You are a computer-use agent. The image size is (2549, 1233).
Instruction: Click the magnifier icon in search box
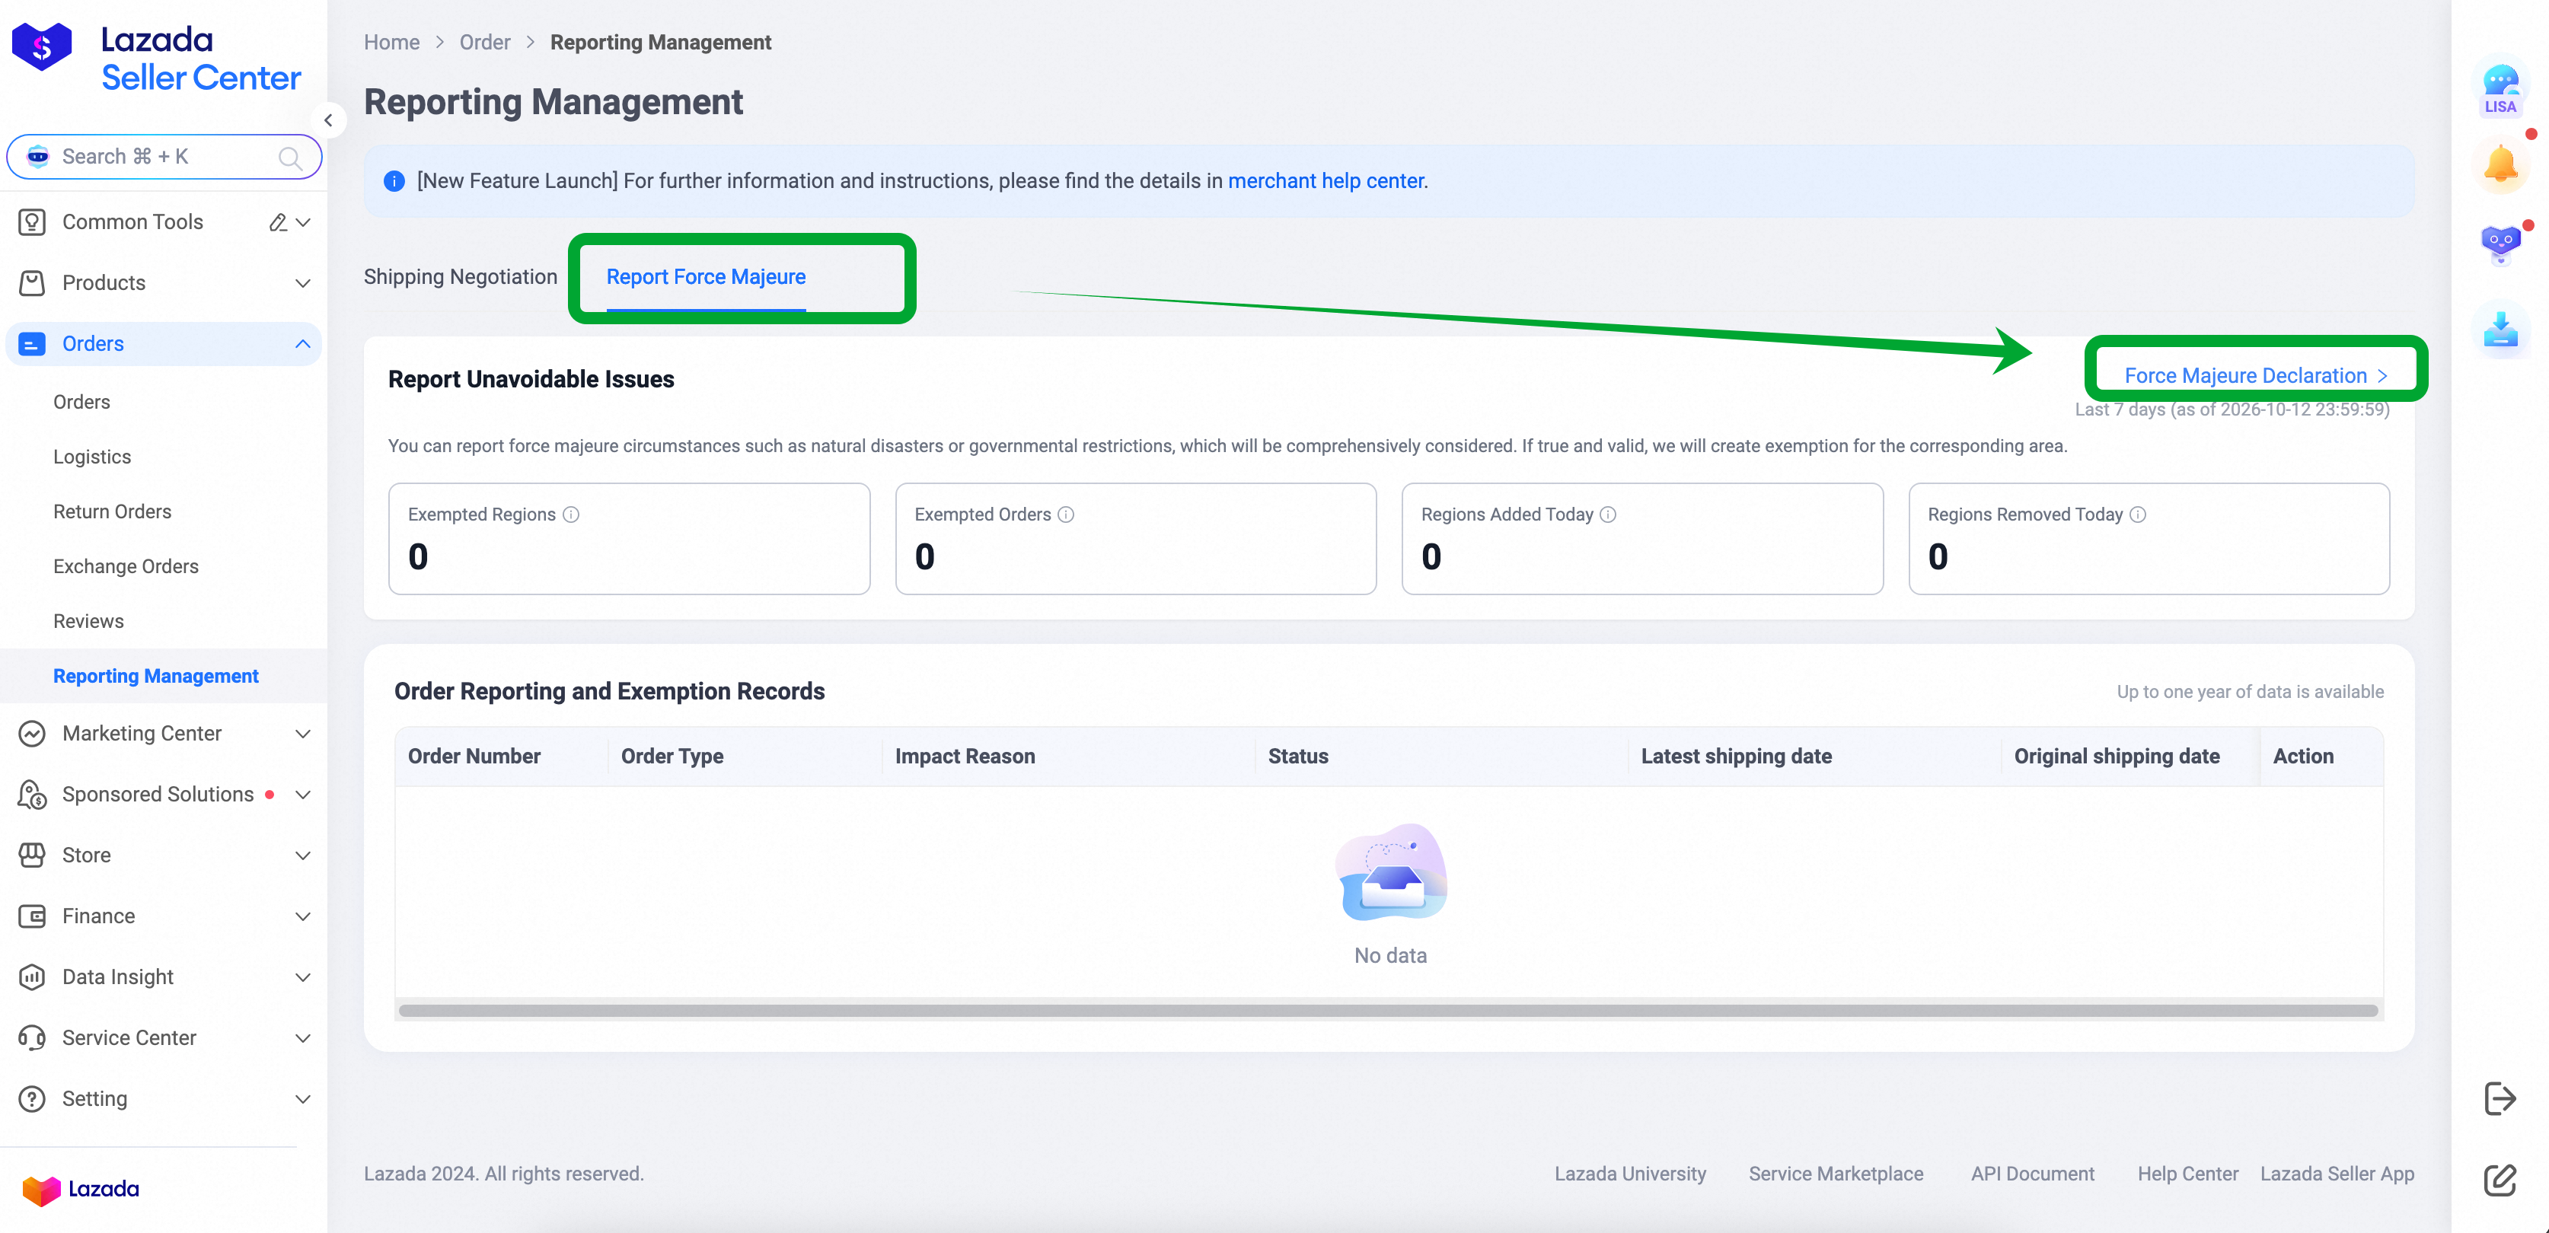[x=290, y=158]
